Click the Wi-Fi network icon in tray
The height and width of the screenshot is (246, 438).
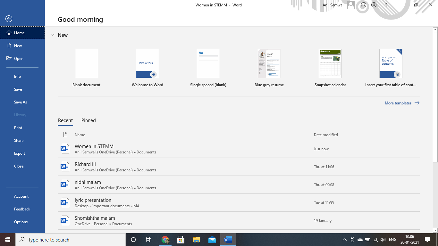coord(376,240)
